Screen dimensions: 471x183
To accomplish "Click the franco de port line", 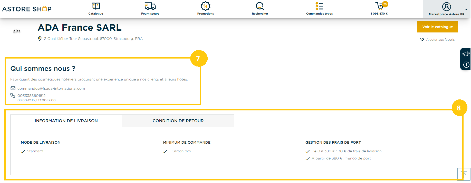I will (x=341, y=158).
